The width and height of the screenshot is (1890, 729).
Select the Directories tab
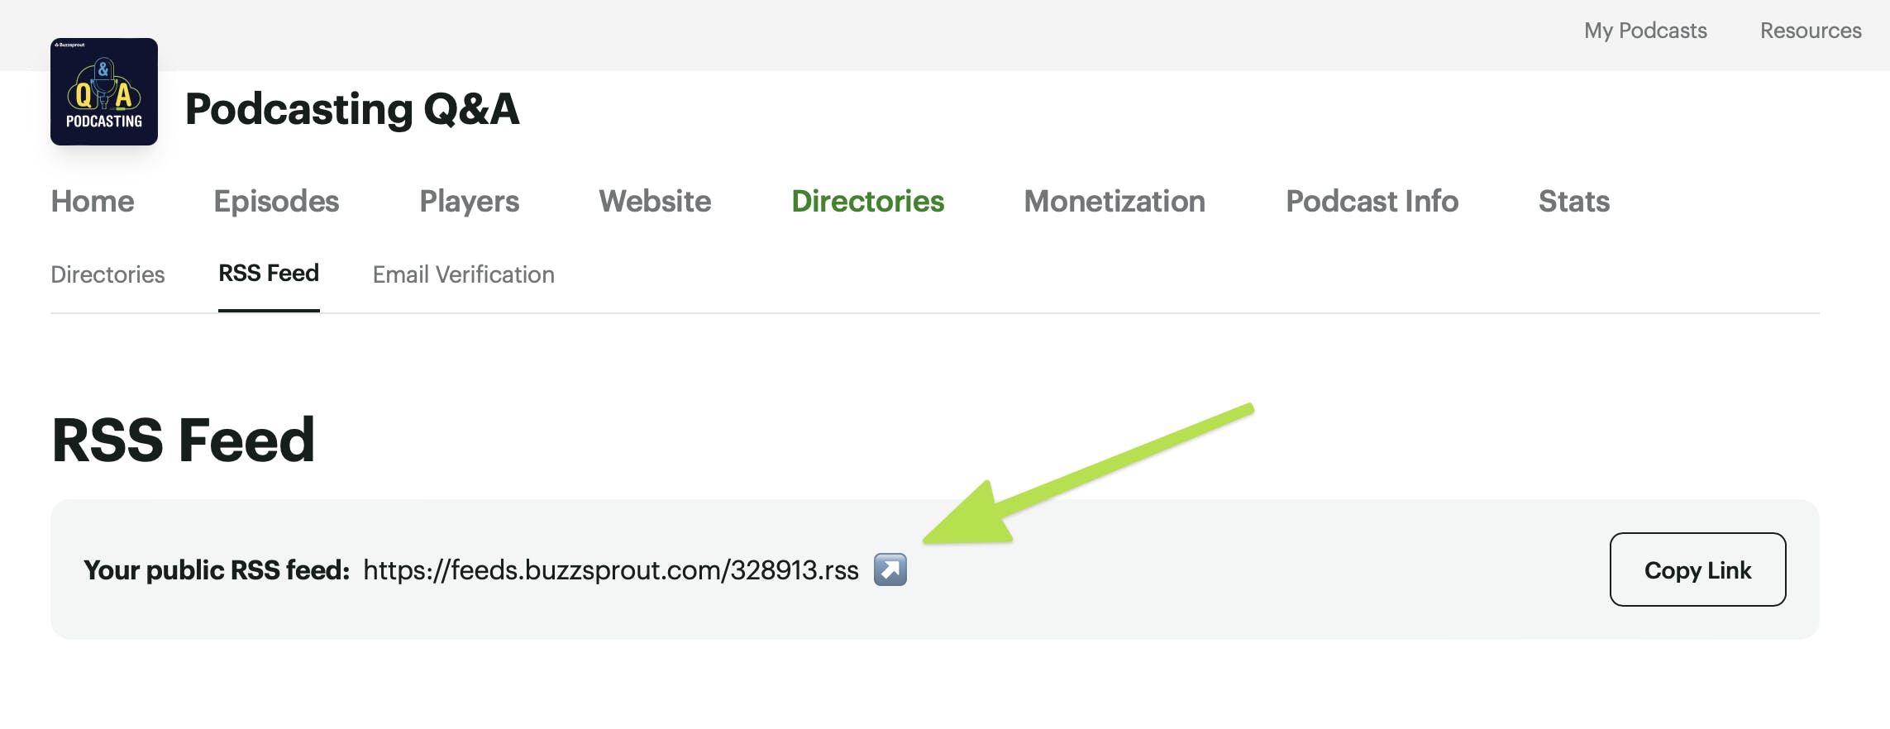868,201
